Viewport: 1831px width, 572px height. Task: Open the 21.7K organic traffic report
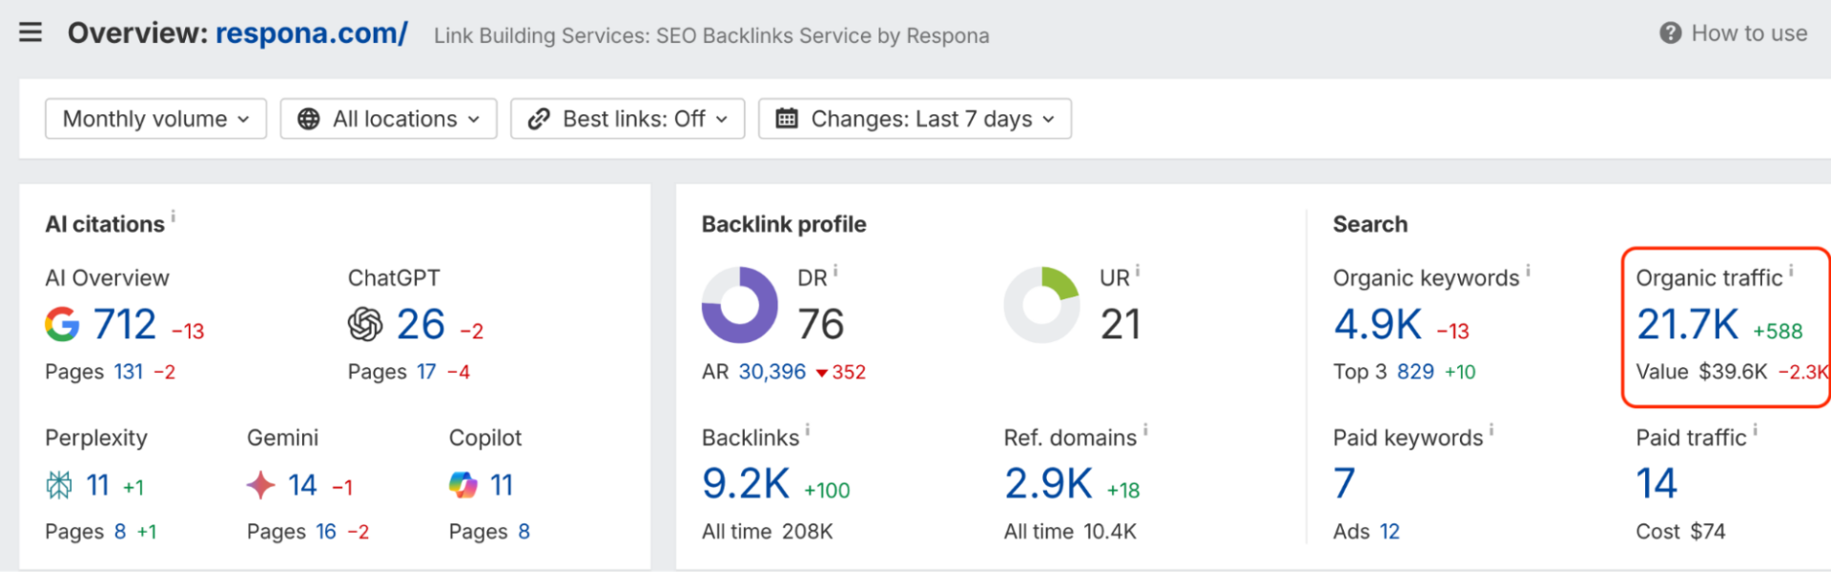click(x=1688, y=324)
